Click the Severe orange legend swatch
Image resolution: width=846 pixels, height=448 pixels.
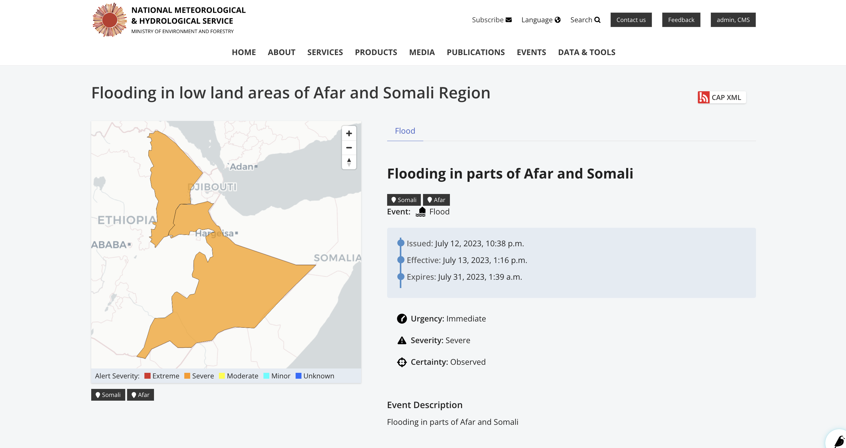187,376
